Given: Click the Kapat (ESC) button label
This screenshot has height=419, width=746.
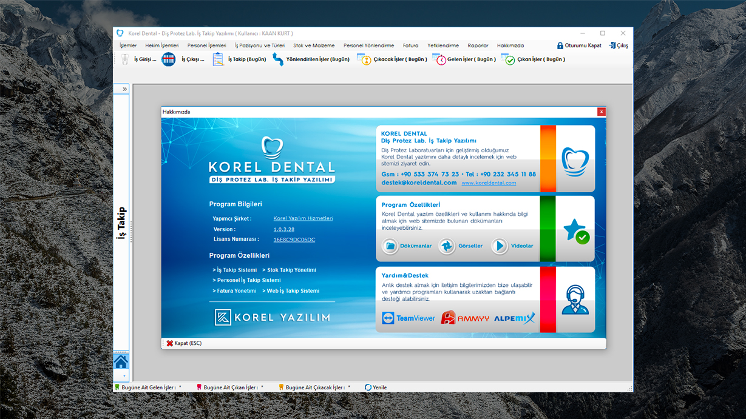Looking at the screenshot, I should click(188, 343).
